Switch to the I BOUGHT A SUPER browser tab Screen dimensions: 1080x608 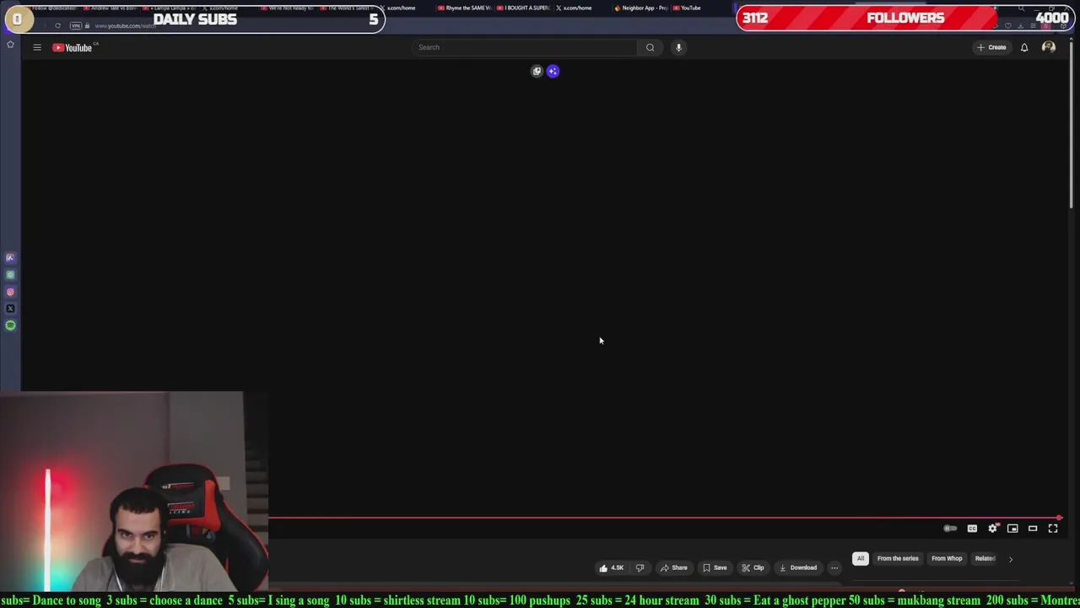523,8
